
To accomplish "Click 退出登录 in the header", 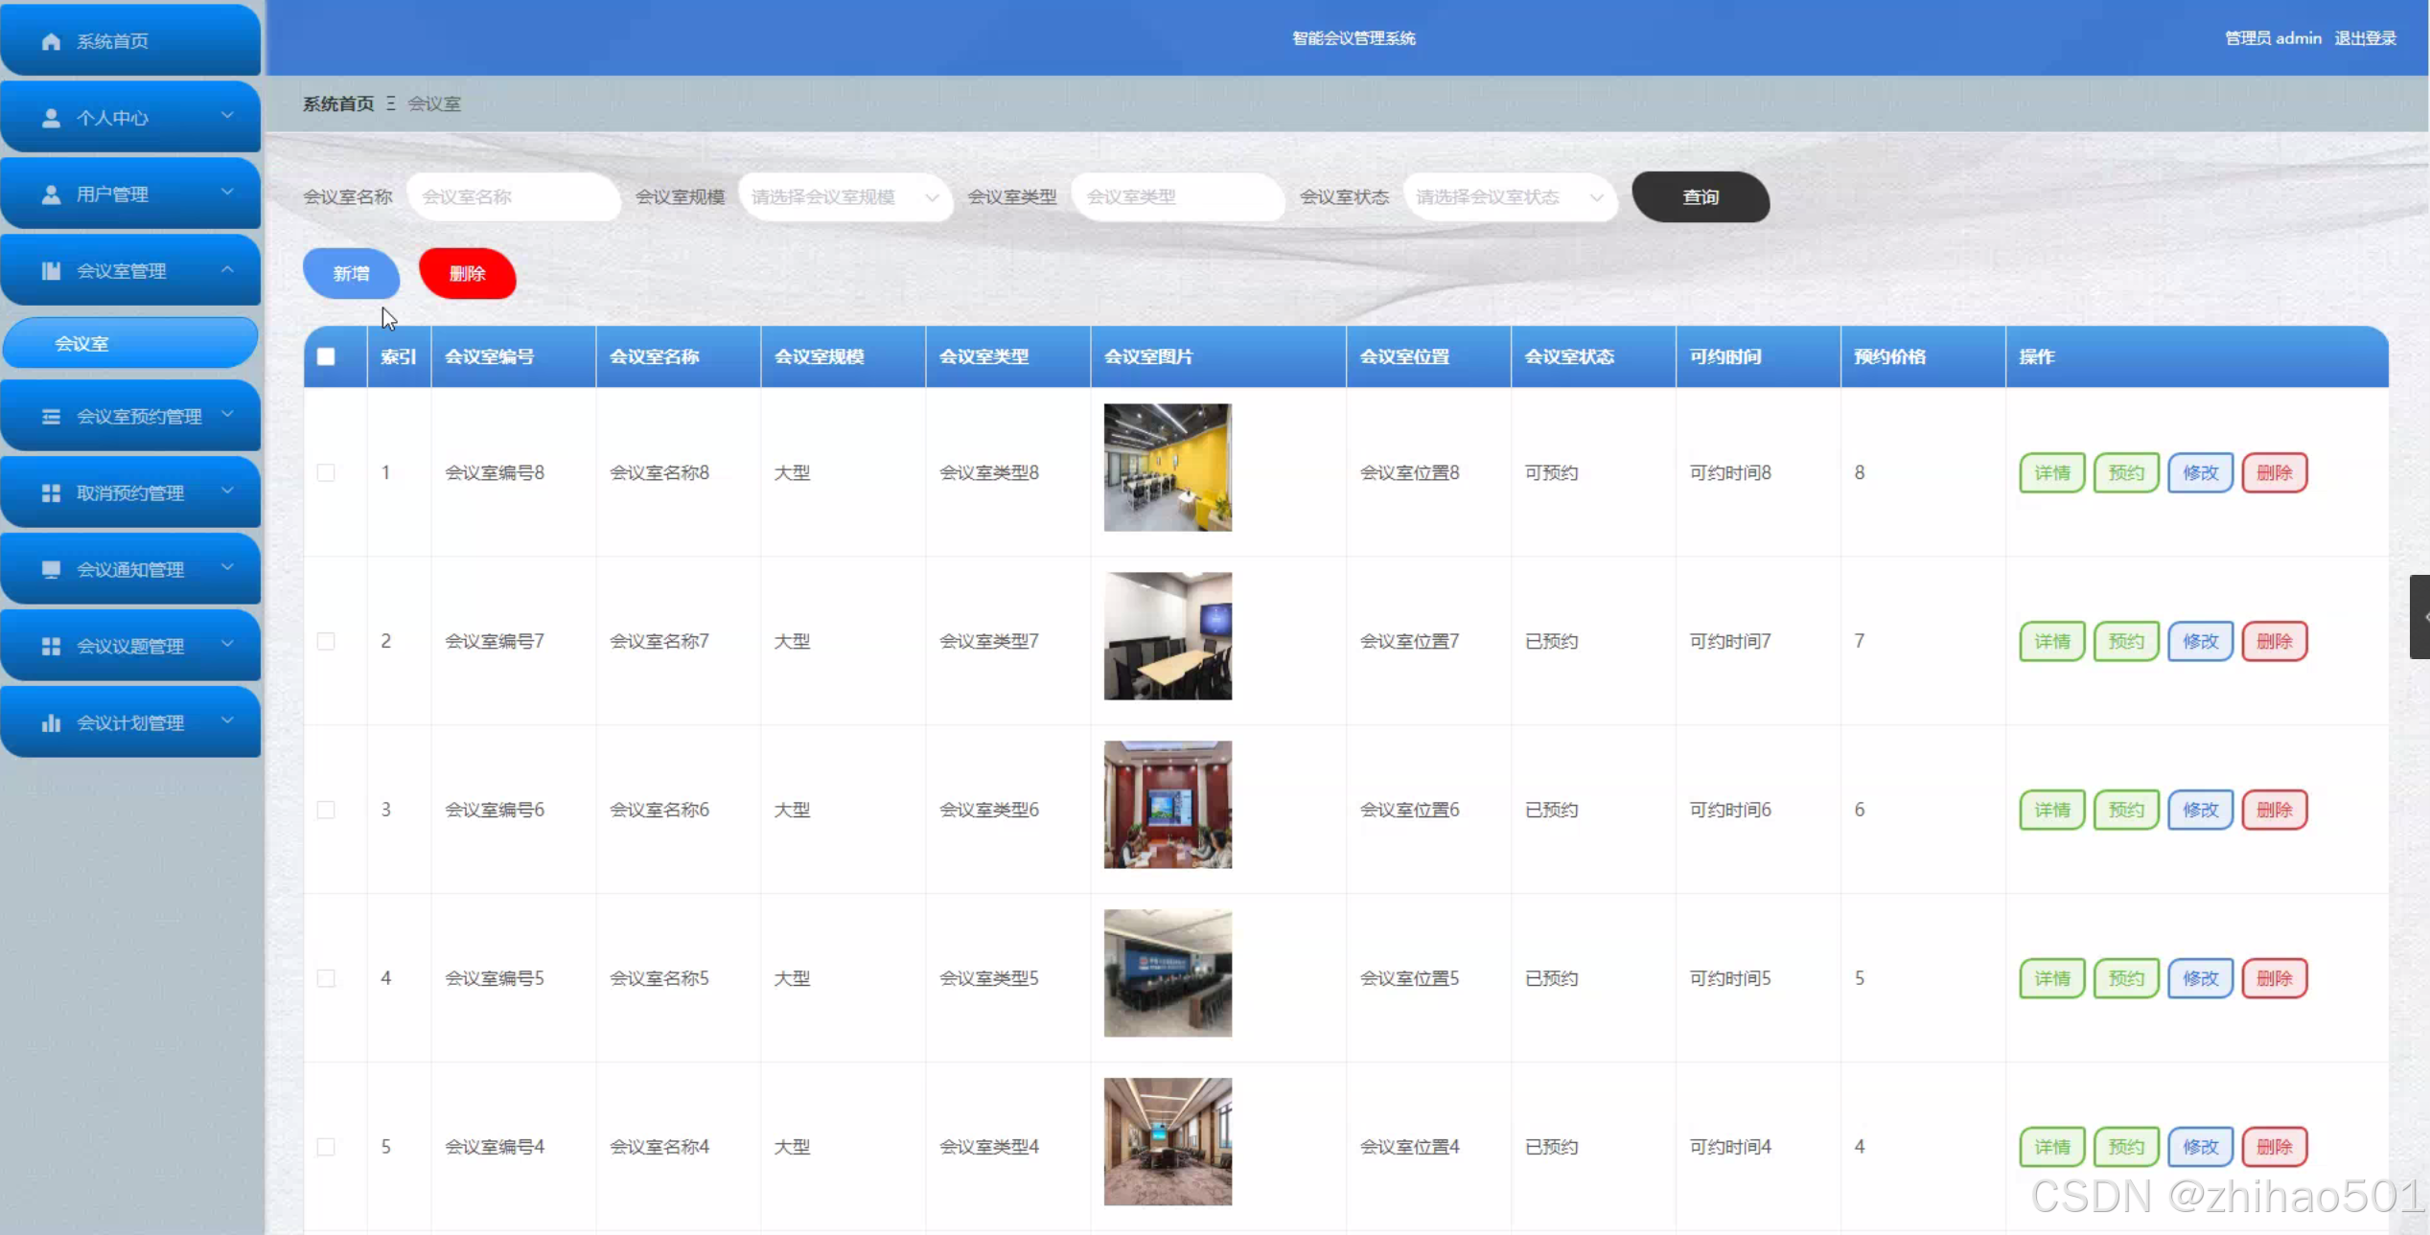I will 2365,38.
